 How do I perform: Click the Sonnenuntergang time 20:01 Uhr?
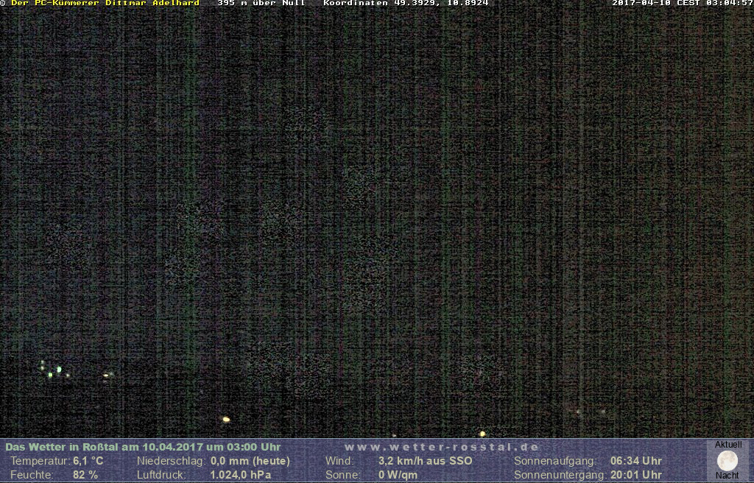pyautogui.click(x=635, y=475)
